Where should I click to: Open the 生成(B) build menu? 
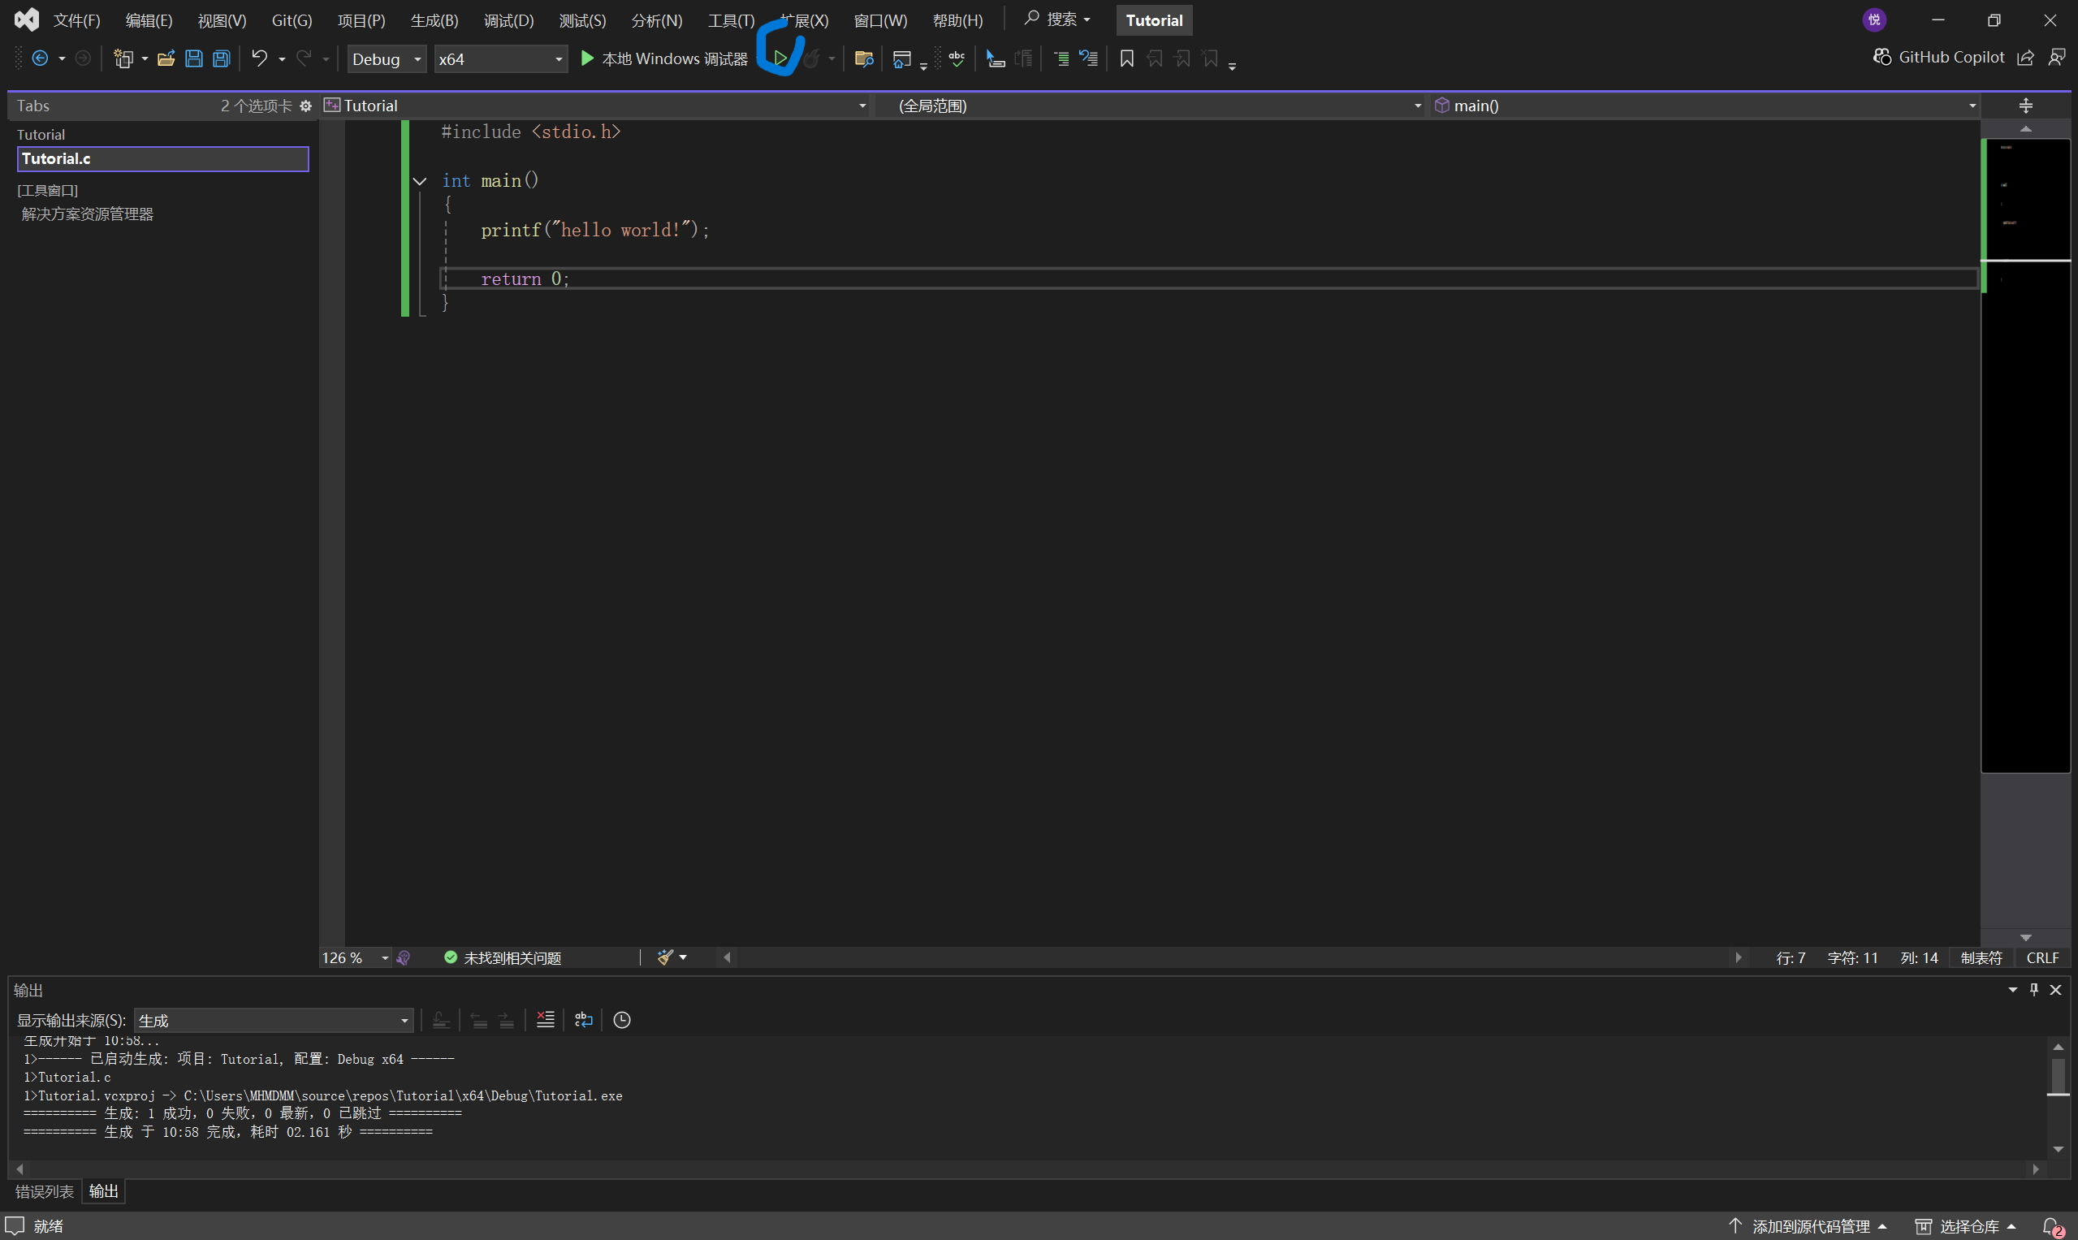coord(434,20)
